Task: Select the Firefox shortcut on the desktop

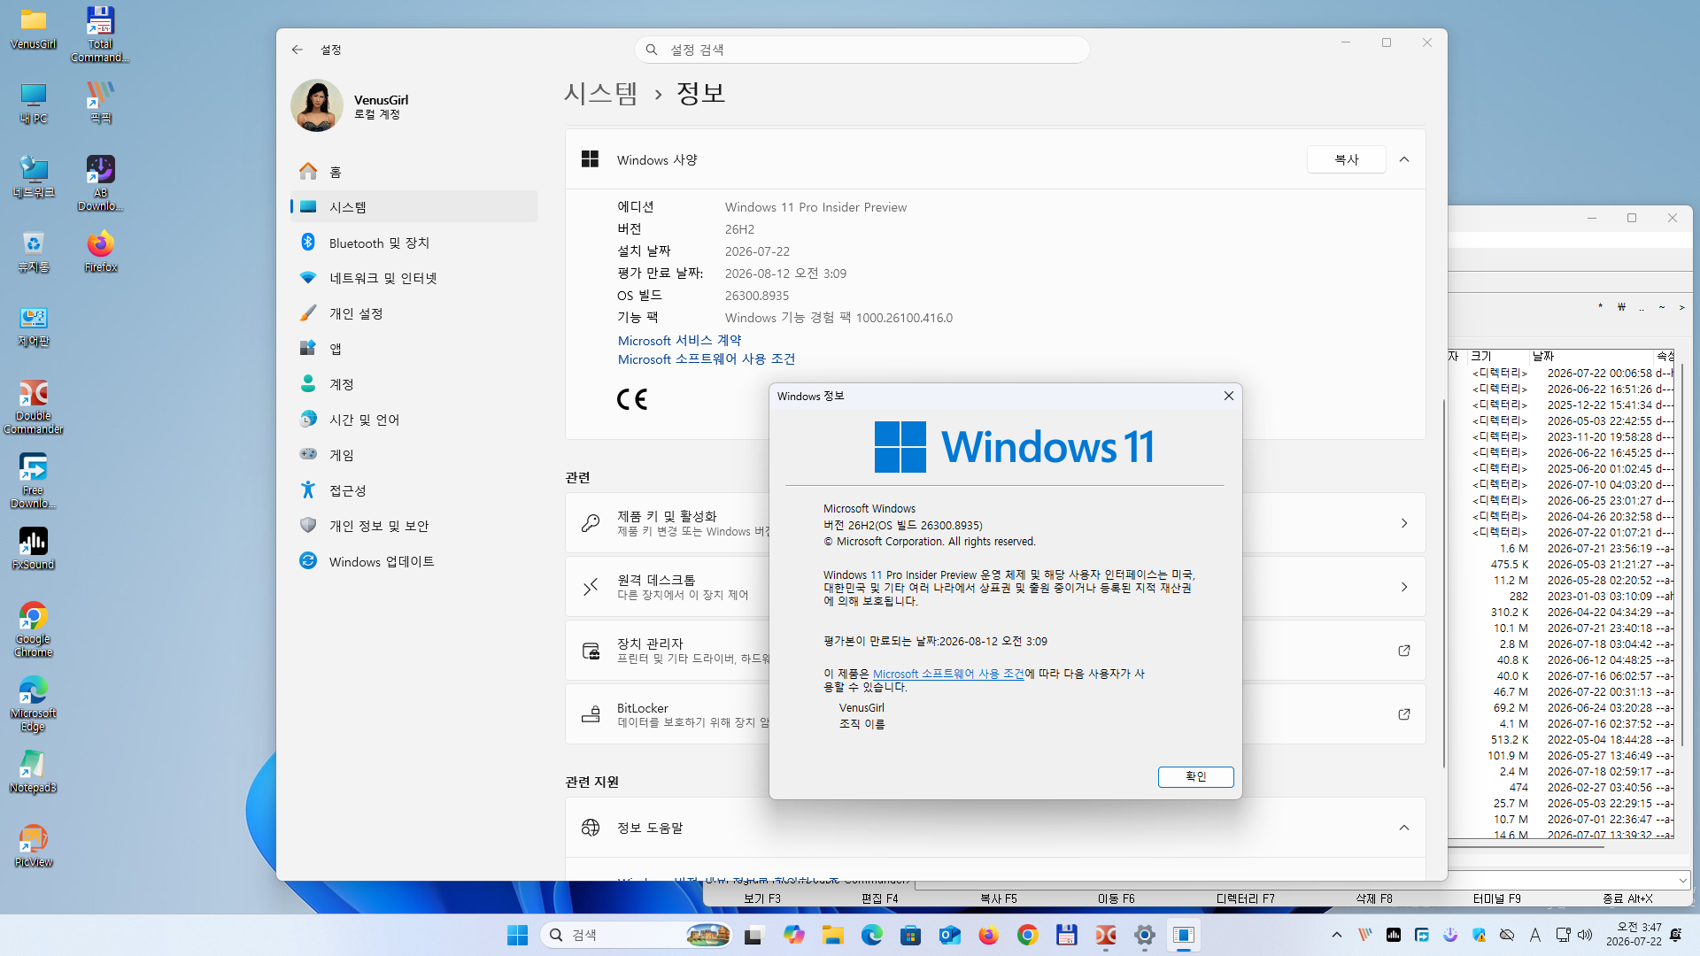Action: click(x=100, y=251)
